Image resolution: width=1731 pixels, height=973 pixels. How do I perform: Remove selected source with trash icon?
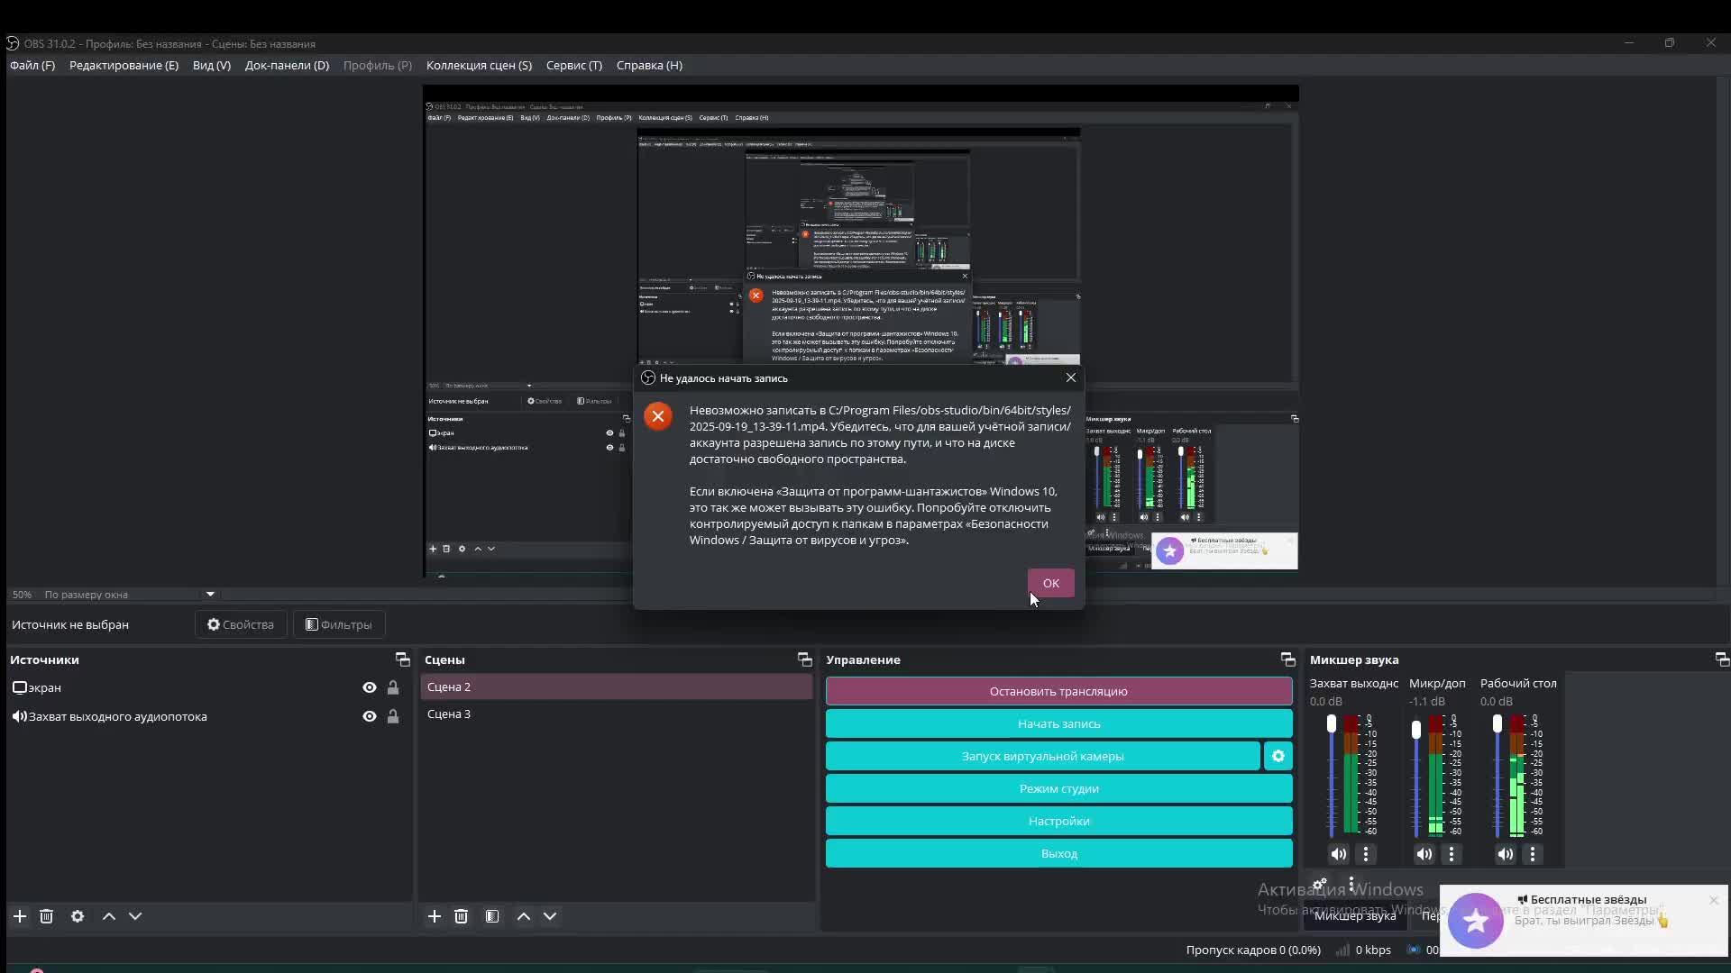(47, 916)
